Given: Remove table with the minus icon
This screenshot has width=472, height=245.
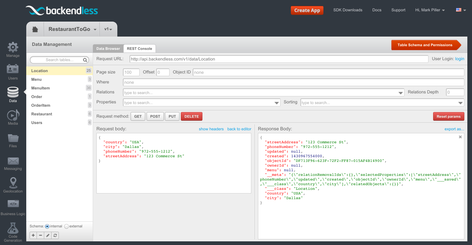Looking at the screenshot, I should pyautogui.click(x=41, y=235).
